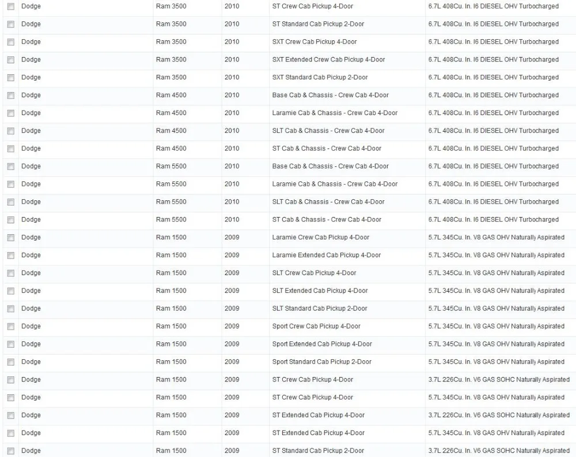Select the Ram 4500 Base Cab & Chassis checkbox
Screen dimensions: 576x457
coord(11,96)
